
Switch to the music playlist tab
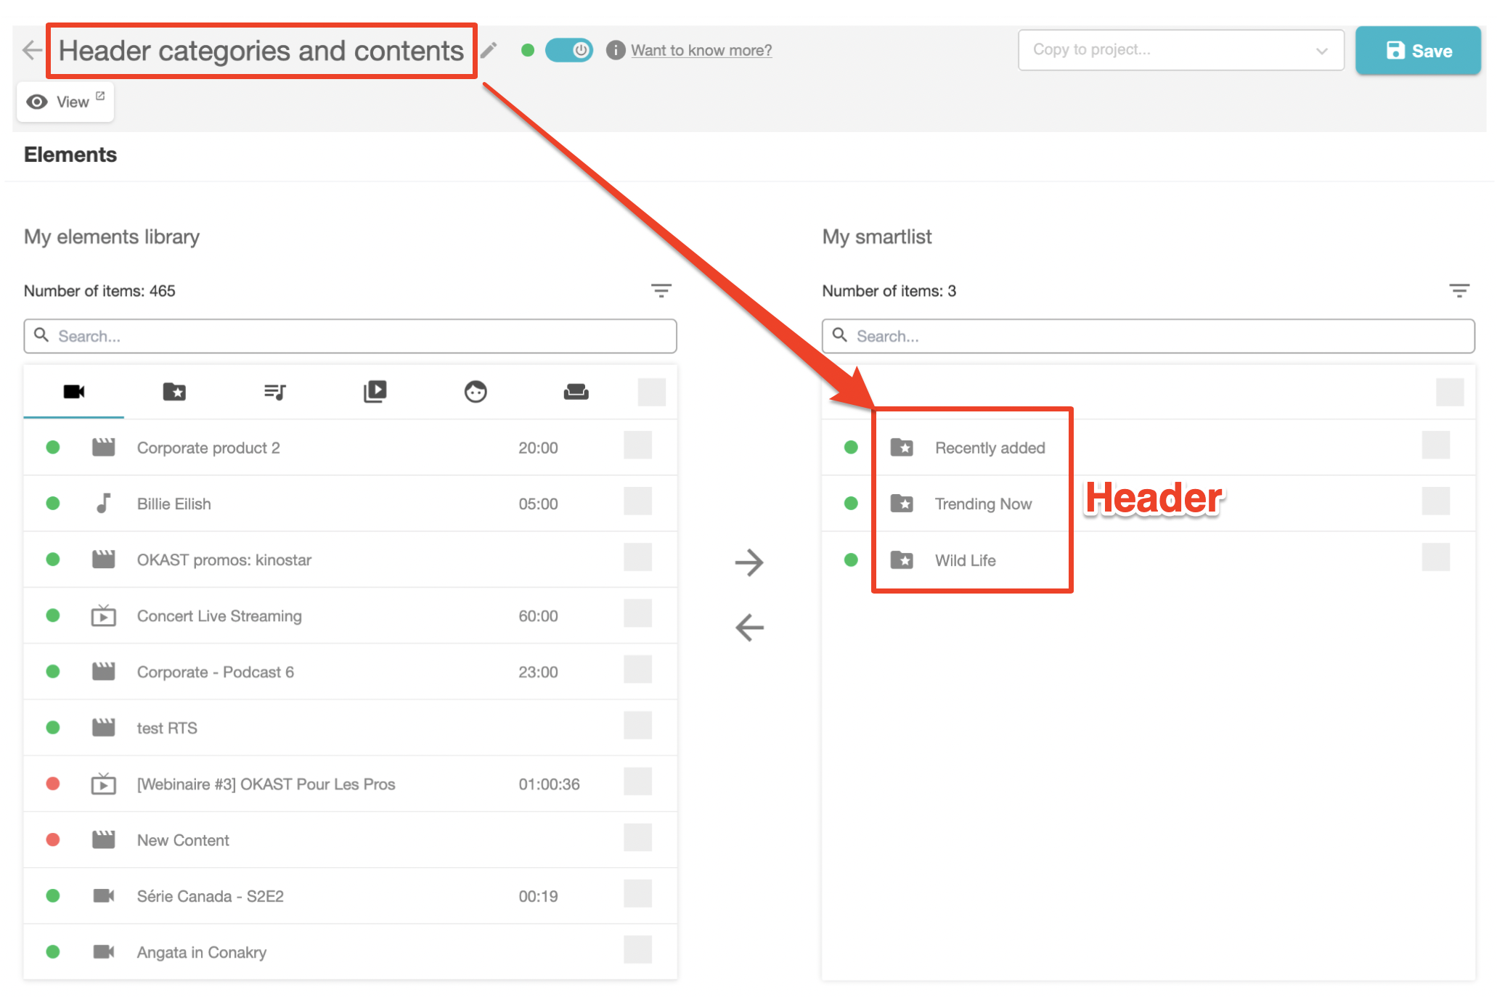point(274,392)
